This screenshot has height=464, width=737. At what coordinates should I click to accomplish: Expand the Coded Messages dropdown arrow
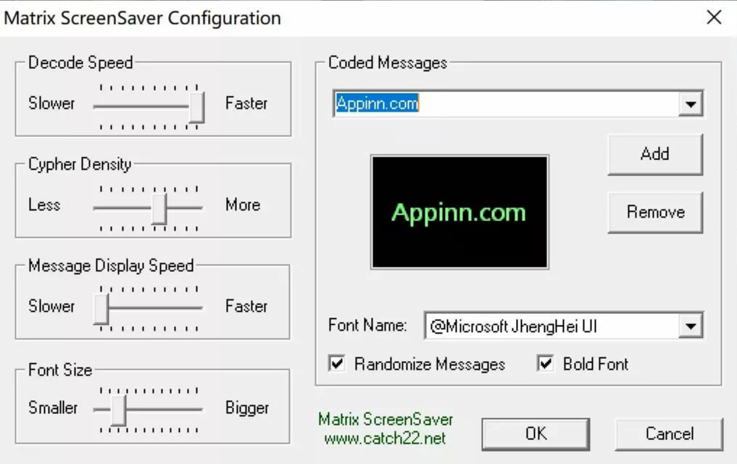[x=691, y=104]
